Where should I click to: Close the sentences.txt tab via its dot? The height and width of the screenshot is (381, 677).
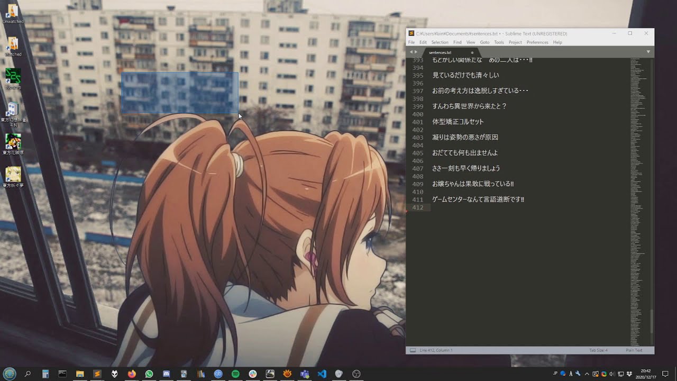(x=472, y=52)
